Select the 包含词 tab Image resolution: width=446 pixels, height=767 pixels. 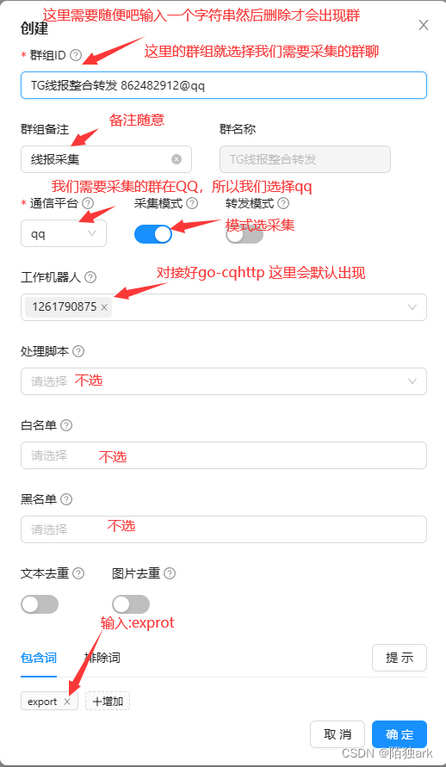(39, 658)
